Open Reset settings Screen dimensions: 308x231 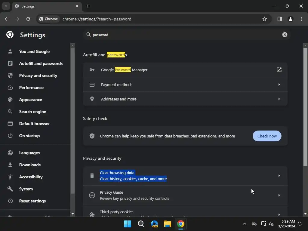tap(32, 201)
